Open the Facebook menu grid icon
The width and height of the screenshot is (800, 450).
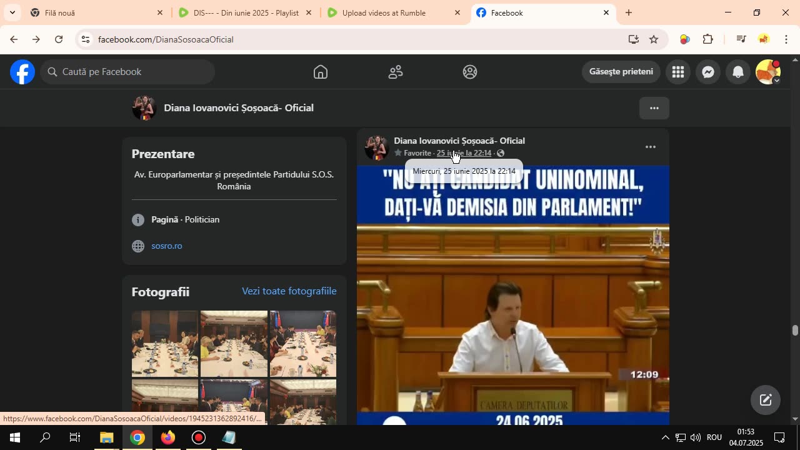(678, 72)
